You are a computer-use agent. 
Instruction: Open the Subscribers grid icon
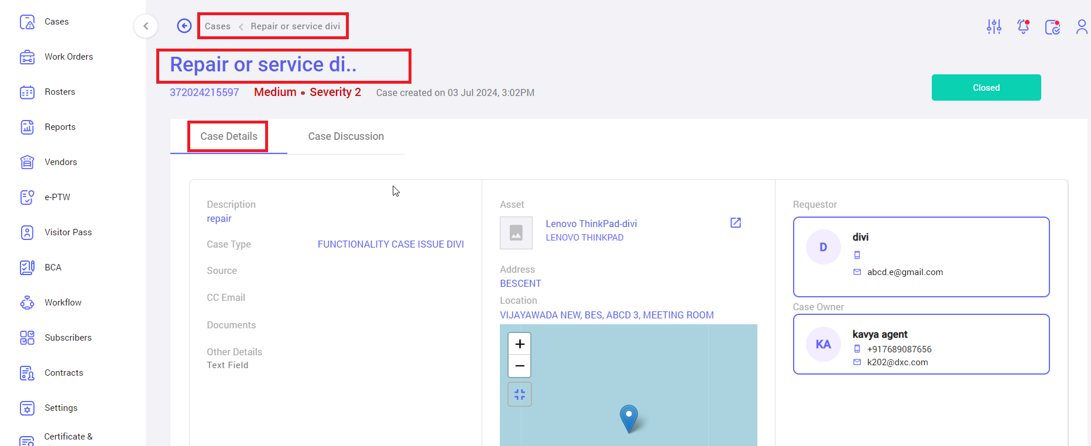point(28,338)
